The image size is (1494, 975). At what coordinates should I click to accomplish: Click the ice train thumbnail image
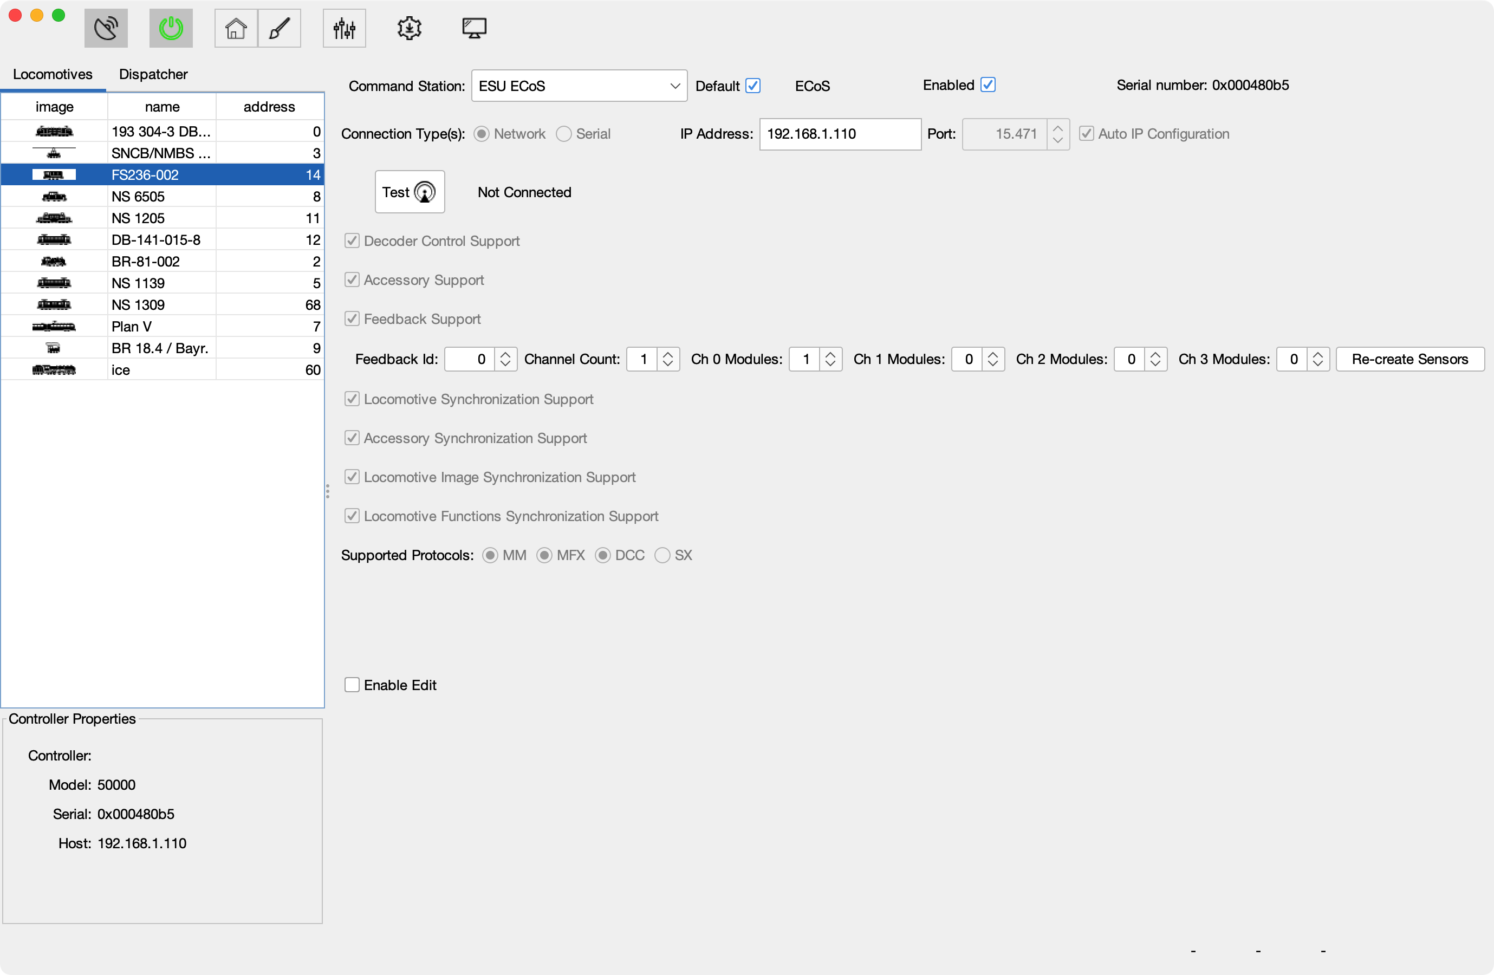54,370
